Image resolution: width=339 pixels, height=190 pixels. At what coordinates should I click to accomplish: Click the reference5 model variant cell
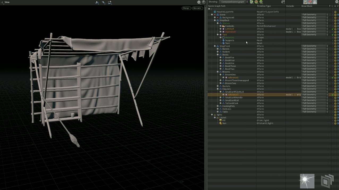pos(293,78)
